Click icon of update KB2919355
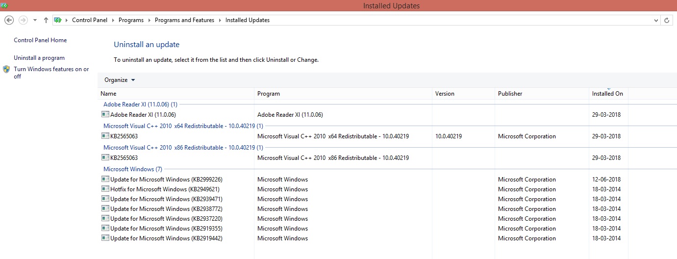Viewport: 677px width, 259px height. 105,228
